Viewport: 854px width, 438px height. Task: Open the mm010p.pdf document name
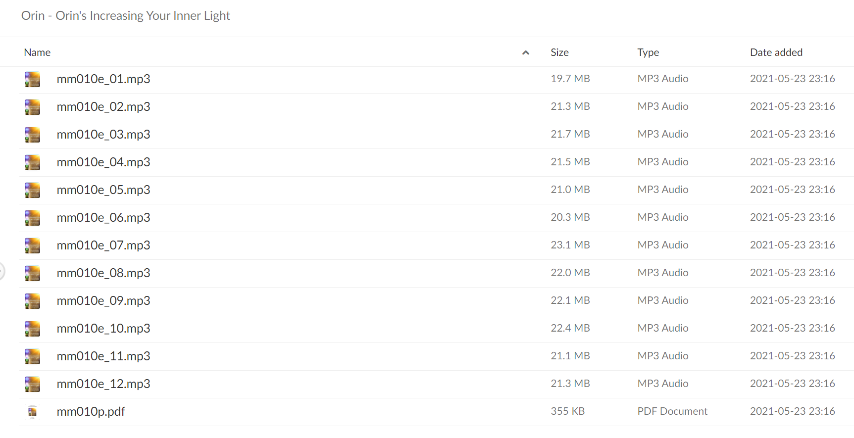tap(91, 412)
